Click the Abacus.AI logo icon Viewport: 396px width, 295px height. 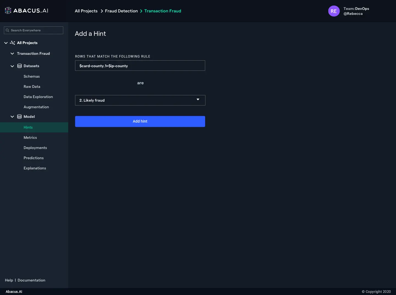8,10
